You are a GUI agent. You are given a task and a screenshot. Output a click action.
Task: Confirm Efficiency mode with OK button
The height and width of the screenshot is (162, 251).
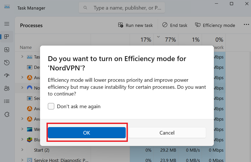pos(87,132)
